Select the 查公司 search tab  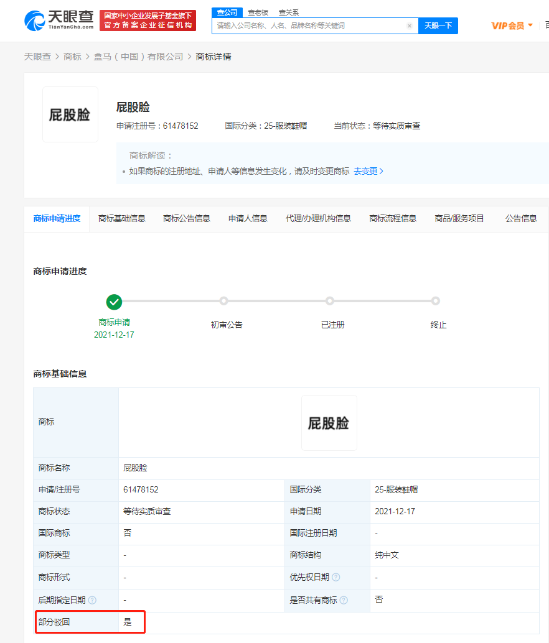pyautogui.click(x=227, y=12)
